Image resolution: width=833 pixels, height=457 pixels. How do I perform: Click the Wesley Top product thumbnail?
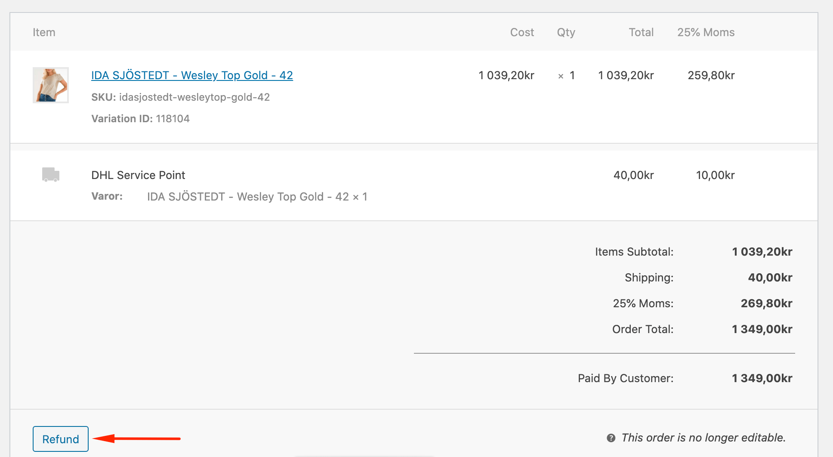click(x=51, y=85)
